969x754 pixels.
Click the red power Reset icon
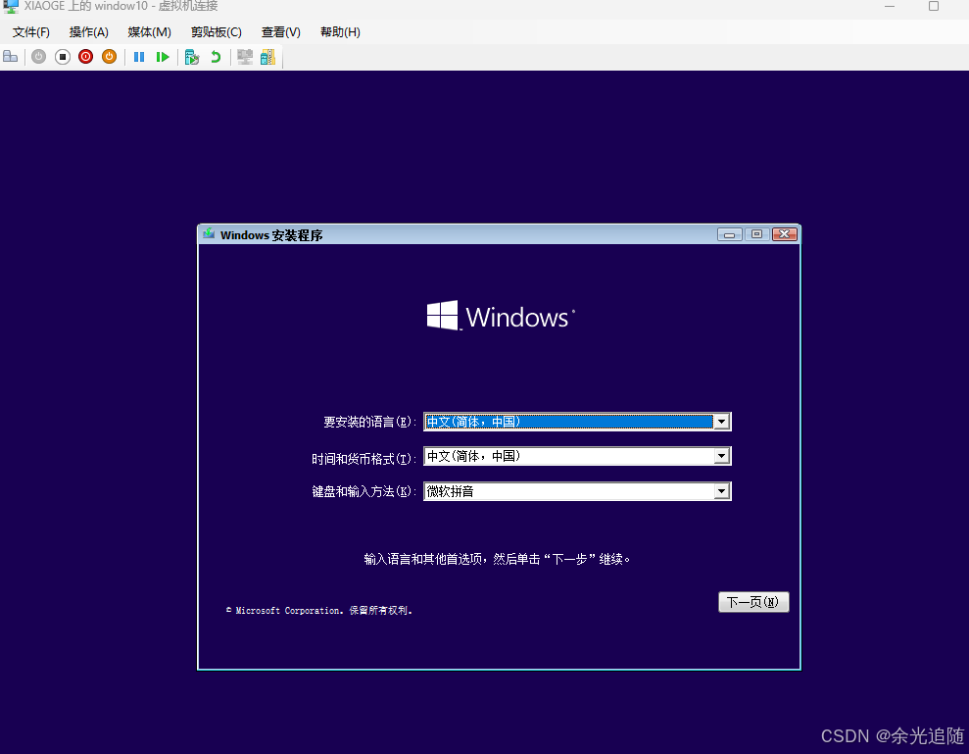85,56
